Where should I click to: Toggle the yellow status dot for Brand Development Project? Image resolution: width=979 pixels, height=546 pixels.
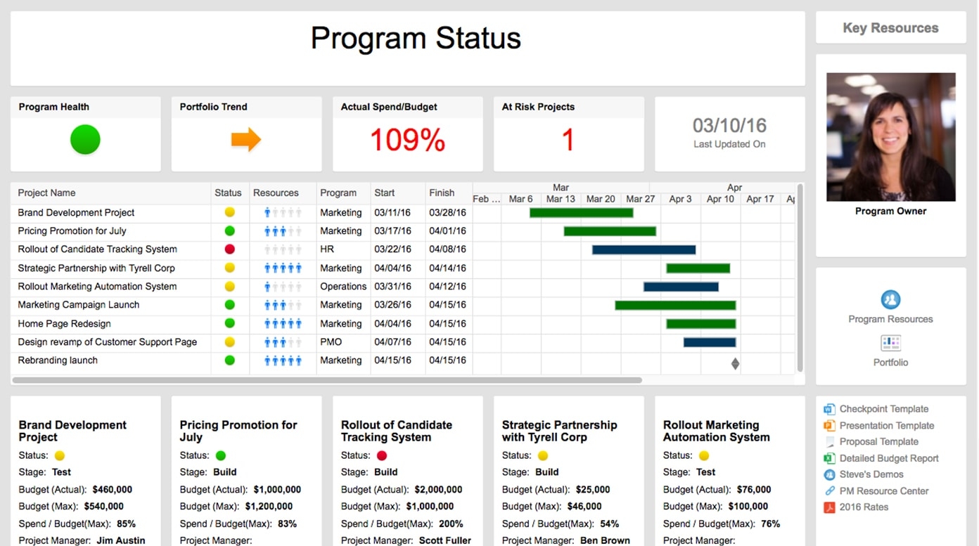(229, 212)
